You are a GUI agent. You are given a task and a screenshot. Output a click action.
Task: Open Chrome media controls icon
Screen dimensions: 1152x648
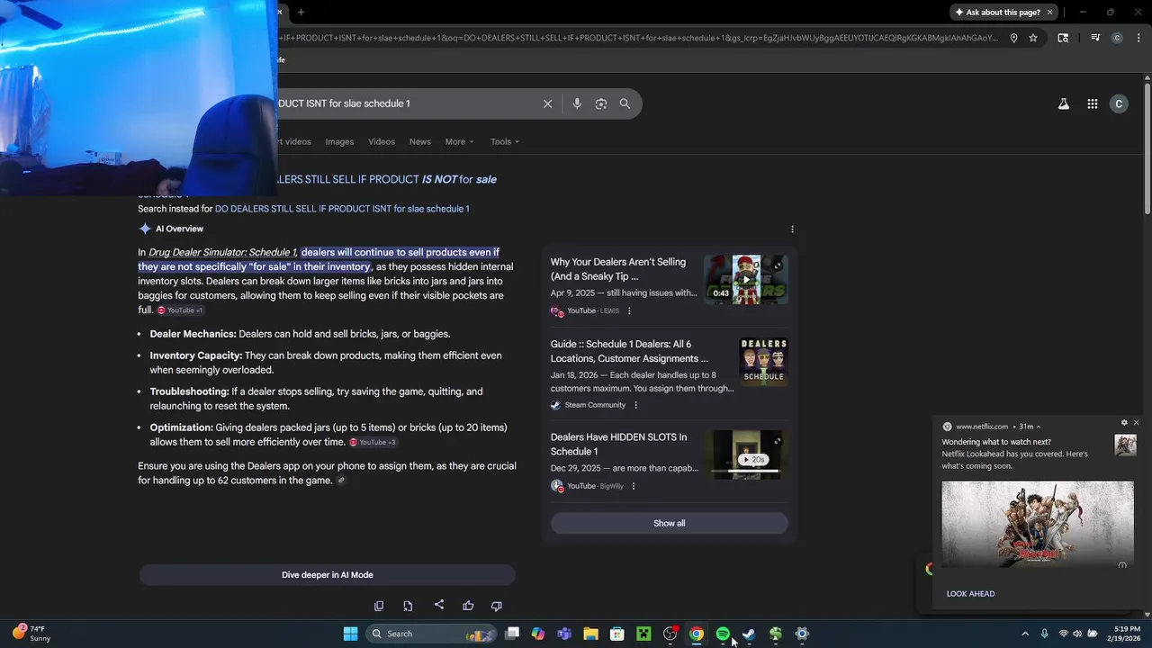click(1095, 38)
